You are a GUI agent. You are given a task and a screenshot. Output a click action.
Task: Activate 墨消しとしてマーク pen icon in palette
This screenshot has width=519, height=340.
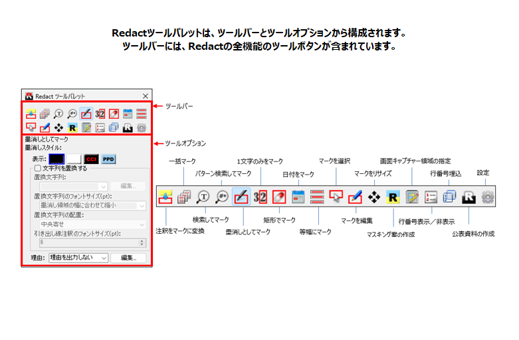(x=86, y=114)
